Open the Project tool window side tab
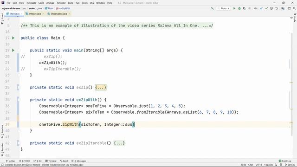Screen dimensions: 297x167 point(2,19)
